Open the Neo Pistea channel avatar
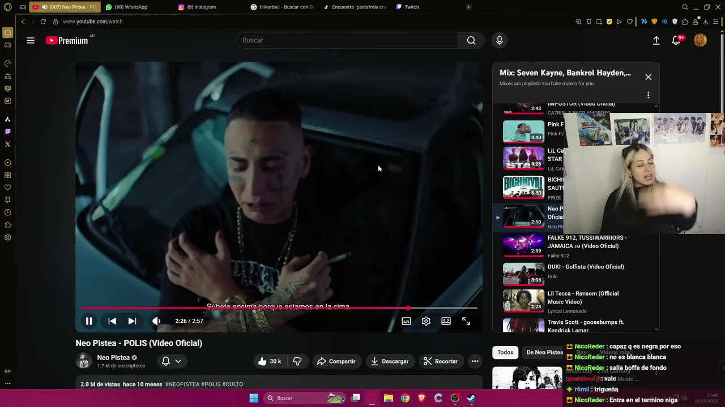This screenshot has width=725, height=407. (x=84, y=361)
